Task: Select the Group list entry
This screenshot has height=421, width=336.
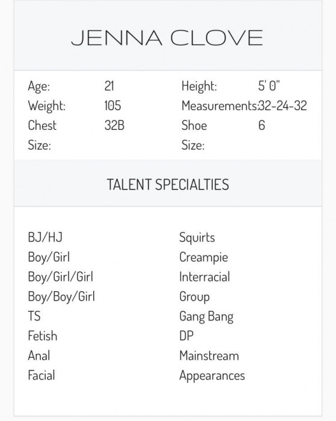Action: [x=195, y=297]
